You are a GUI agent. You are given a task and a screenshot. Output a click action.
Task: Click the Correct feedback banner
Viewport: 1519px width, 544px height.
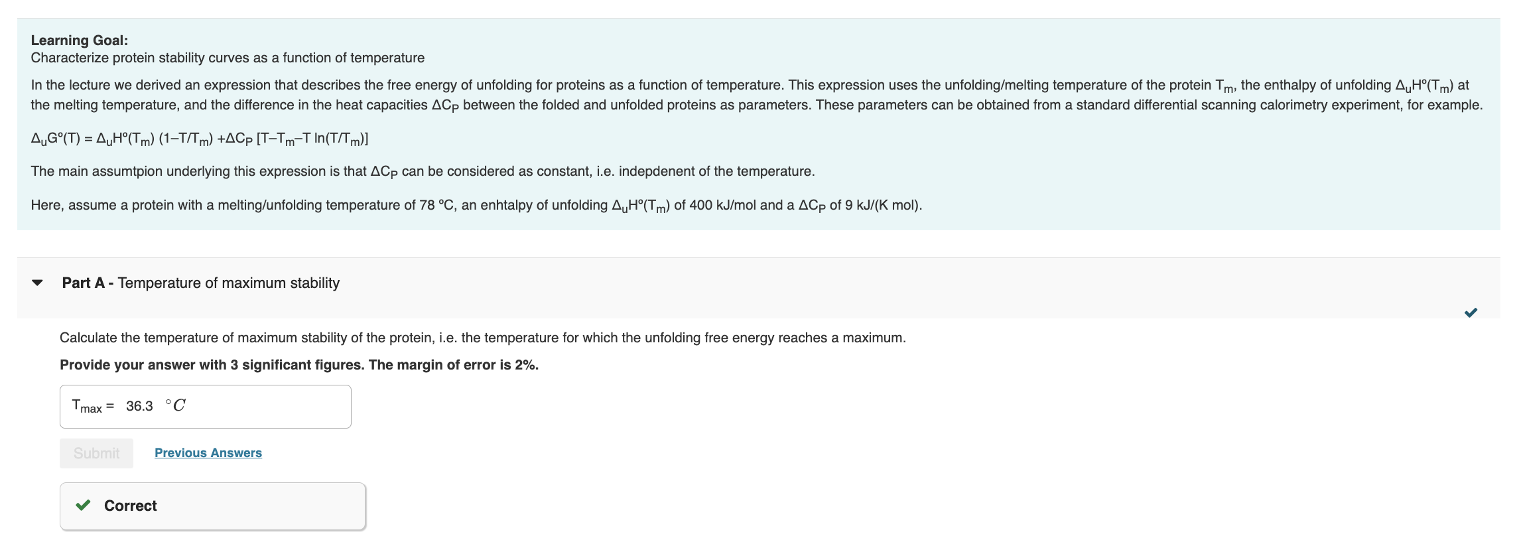pyautogui.click(x=211, y=506)
